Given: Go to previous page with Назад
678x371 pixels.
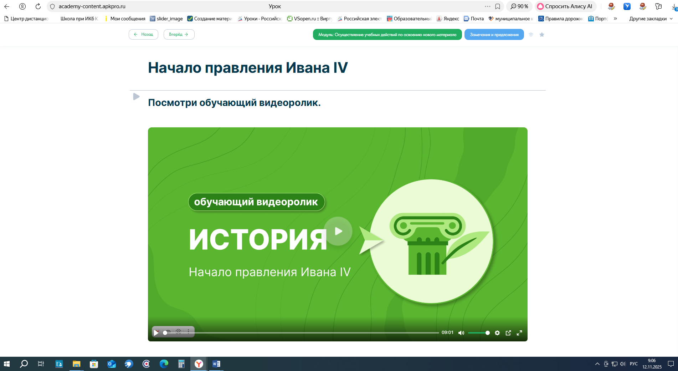Looking at the screenshot, I should [143, 35].
